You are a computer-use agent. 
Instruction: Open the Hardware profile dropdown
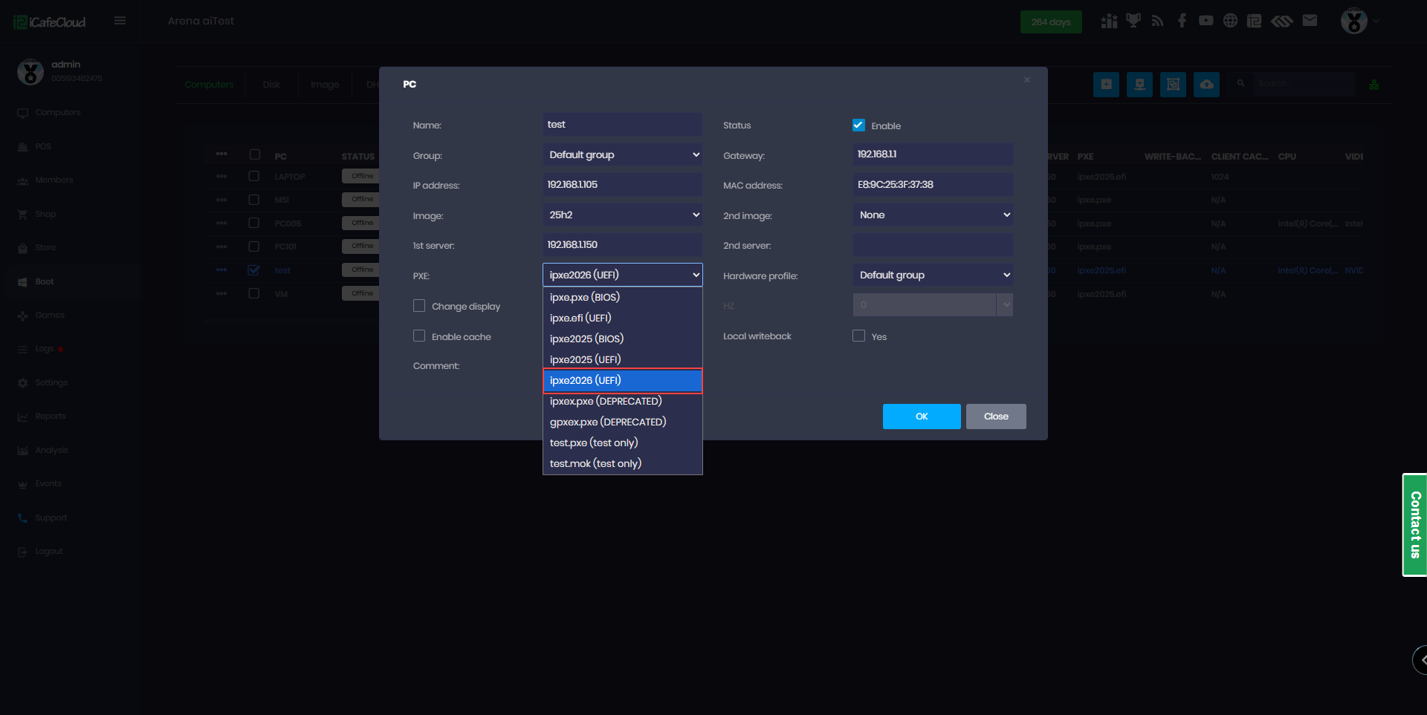[x=932, y=275]
